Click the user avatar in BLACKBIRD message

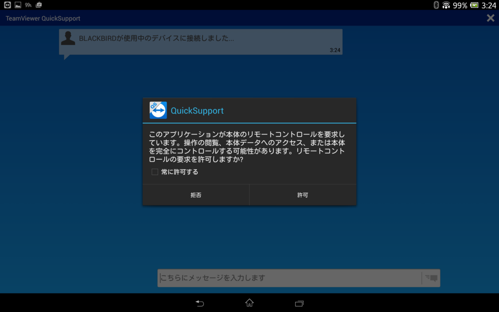click(x=68, y=38)
